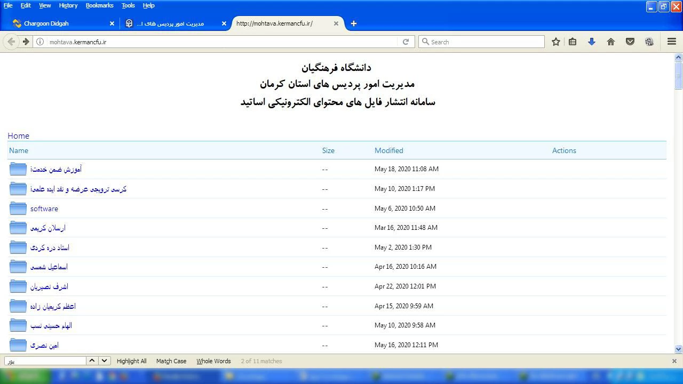The height and width of the screenshot is (384, 683).
Task: Open the software folder link
Action: (x=44, y=209)
